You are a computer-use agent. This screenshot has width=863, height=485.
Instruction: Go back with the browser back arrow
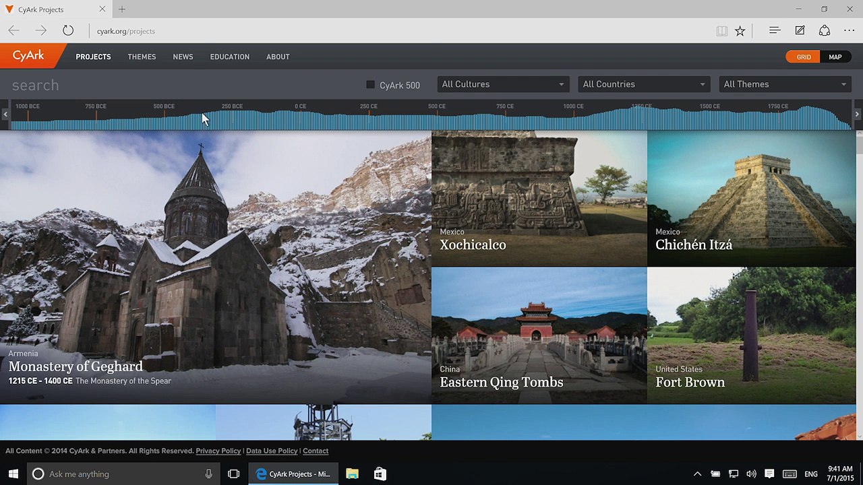point(13,30)
